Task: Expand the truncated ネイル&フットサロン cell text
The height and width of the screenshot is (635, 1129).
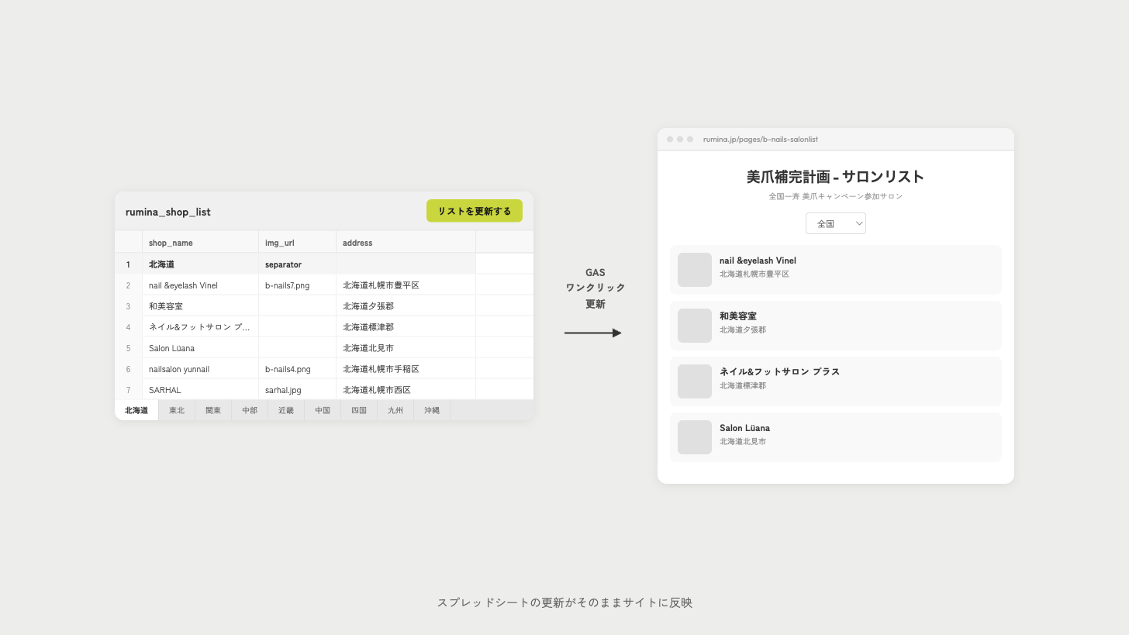Action: 200,326
